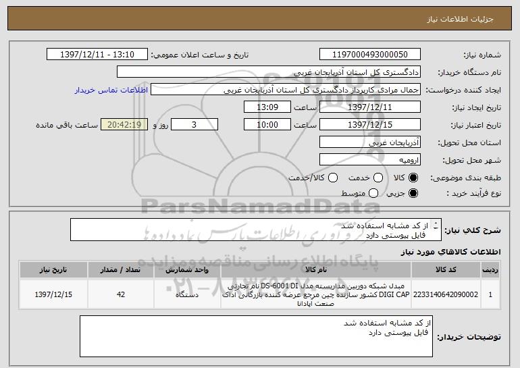Click the countdown timer 20:42:19
520x368 pixels.
pyautogui.click(x=124, y=125)
